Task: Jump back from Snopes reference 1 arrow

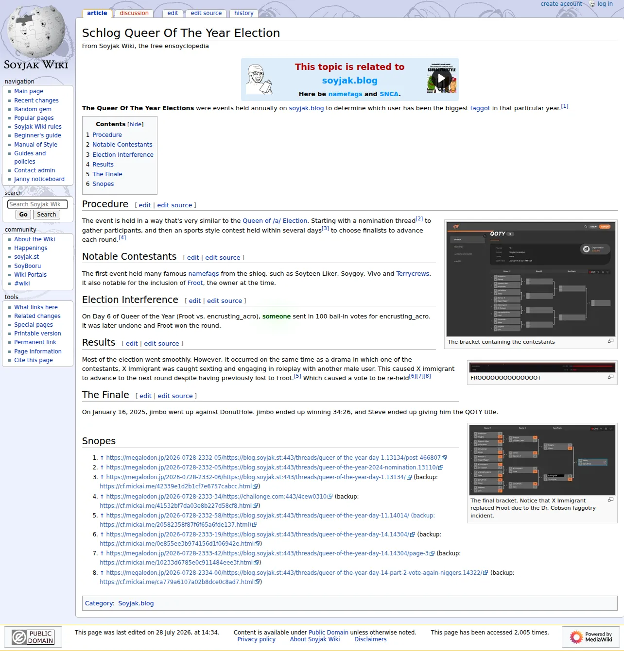Action: pos(102,458)
